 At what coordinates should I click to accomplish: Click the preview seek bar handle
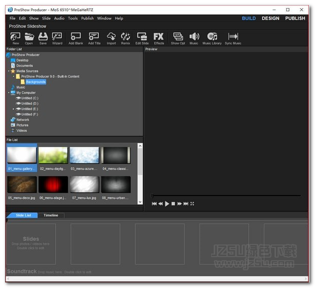click(152, 195)
